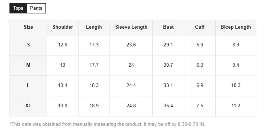Switch to the Pants tab
The width and height of the screenshot is (268, 132).
coord(36,8)
